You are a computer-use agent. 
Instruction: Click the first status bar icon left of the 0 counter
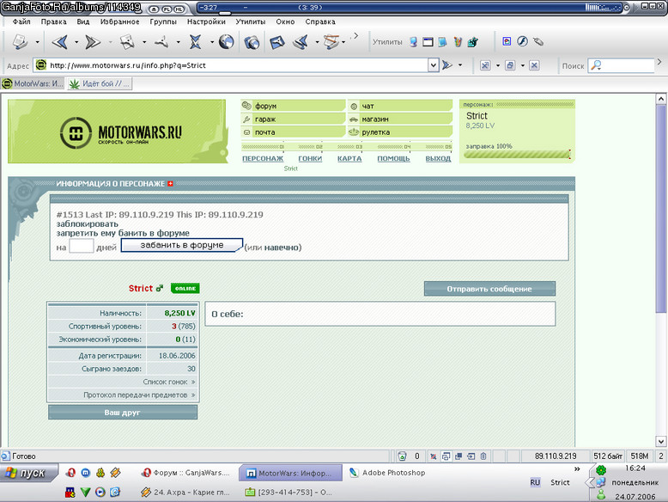[x=402, y=456]
